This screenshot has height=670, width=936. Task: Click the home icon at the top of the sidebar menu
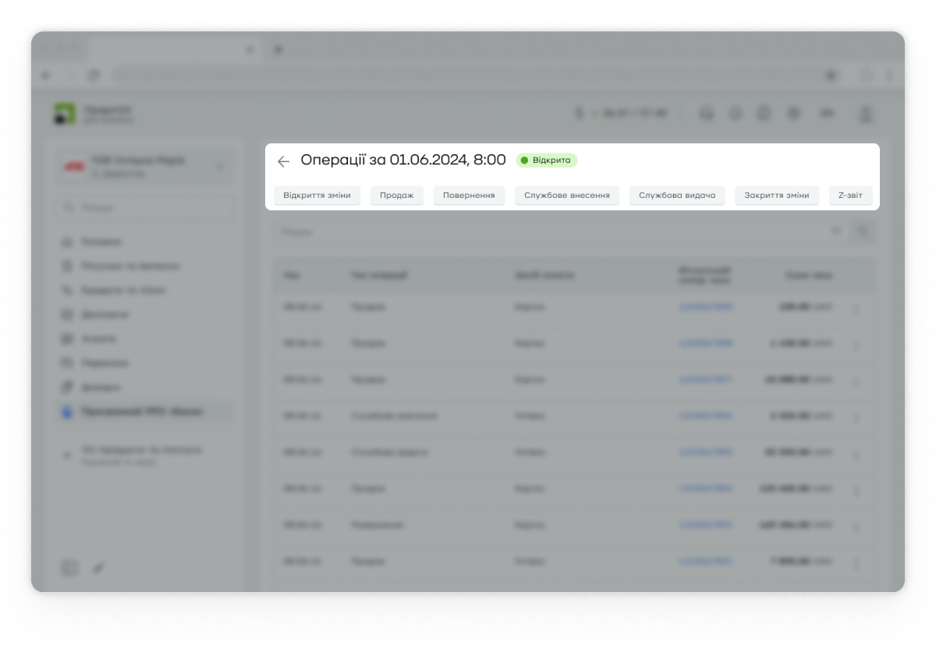pyautogui.click(x=67, y=242)
